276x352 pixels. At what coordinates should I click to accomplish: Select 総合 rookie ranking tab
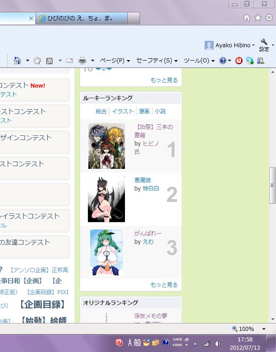[101, 112]
